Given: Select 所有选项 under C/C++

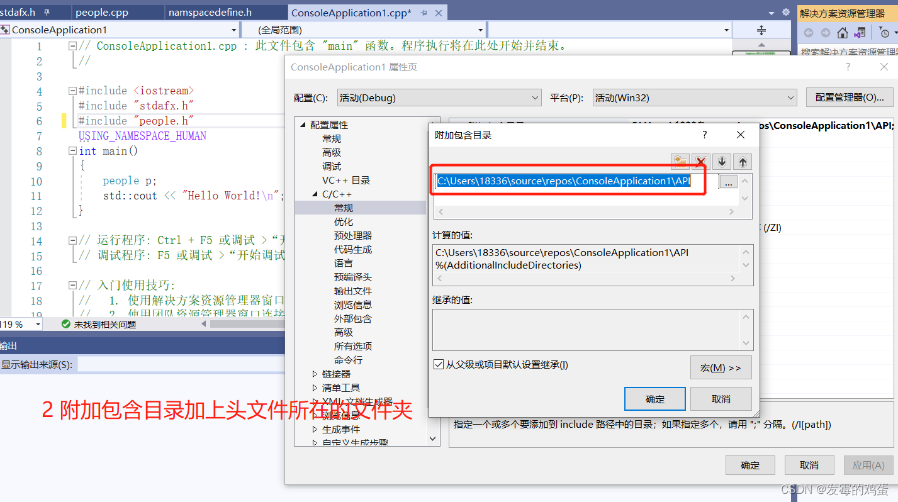Looking at the screenshot, I should tap(353, 346).
